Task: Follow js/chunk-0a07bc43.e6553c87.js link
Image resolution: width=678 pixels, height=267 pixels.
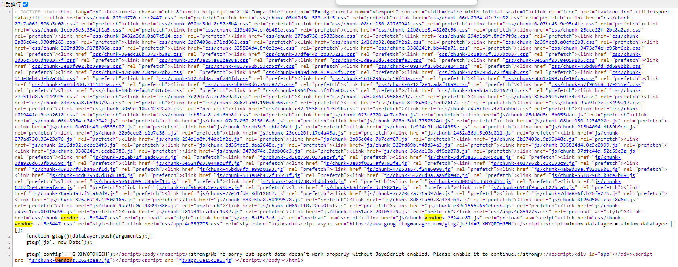Action: tap(91, 127)
